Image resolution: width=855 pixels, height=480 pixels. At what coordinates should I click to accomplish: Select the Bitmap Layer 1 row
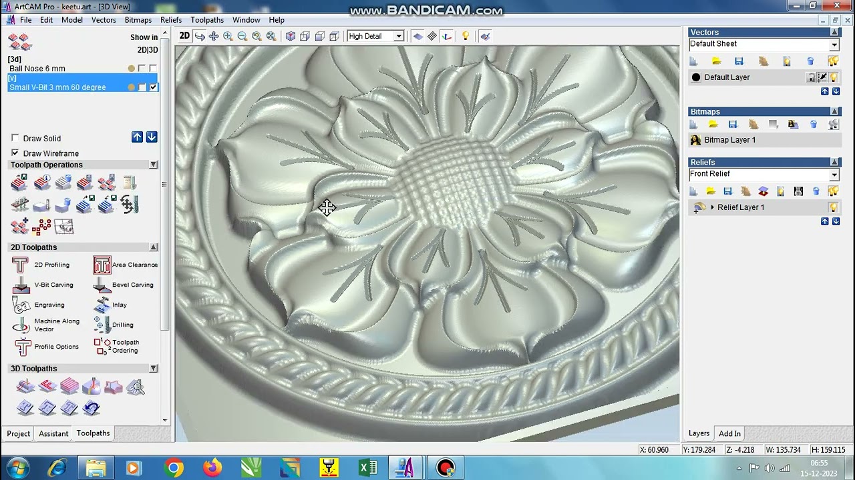765,140
